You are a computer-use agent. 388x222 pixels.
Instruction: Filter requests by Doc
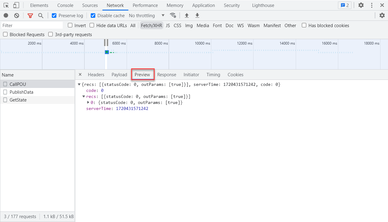229,25
